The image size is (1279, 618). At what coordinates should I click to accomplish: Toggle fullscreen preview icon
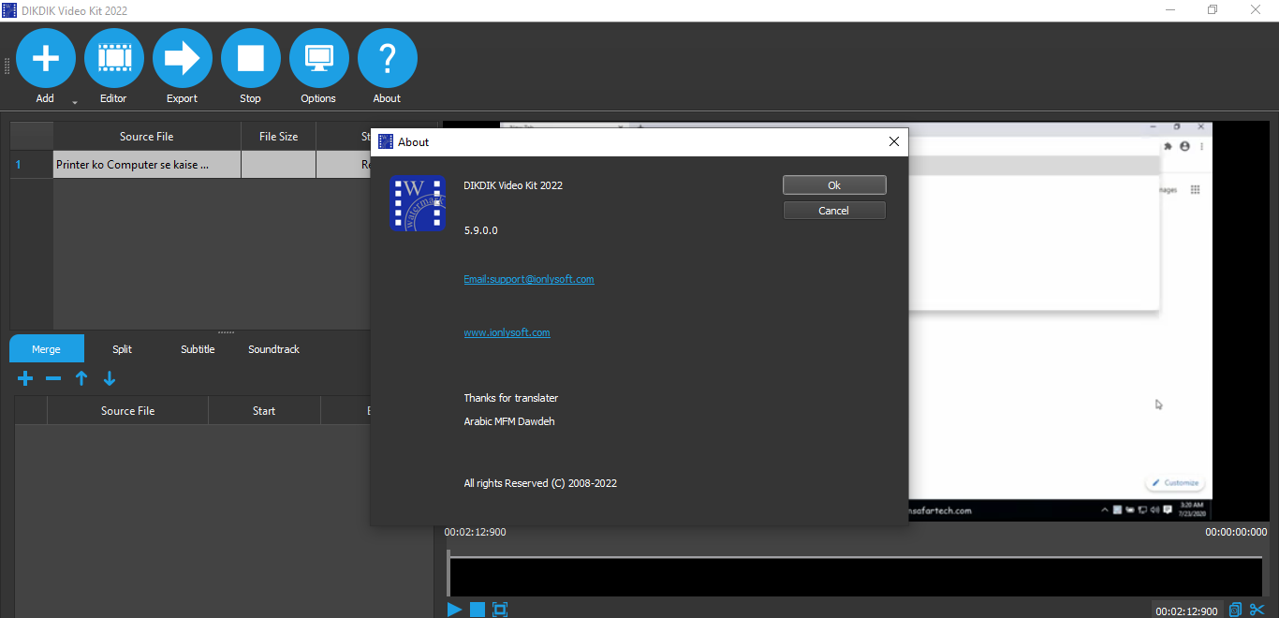point(500,610)
